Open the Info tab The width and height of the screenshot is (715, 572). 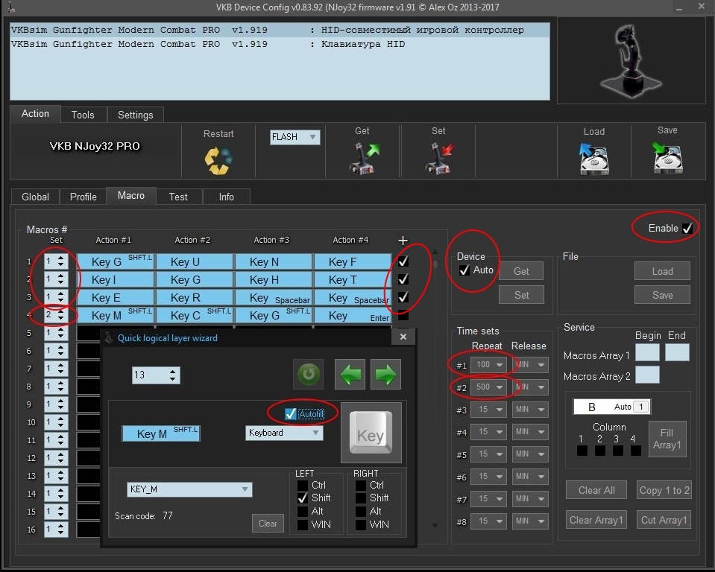[x=226, y=197]
